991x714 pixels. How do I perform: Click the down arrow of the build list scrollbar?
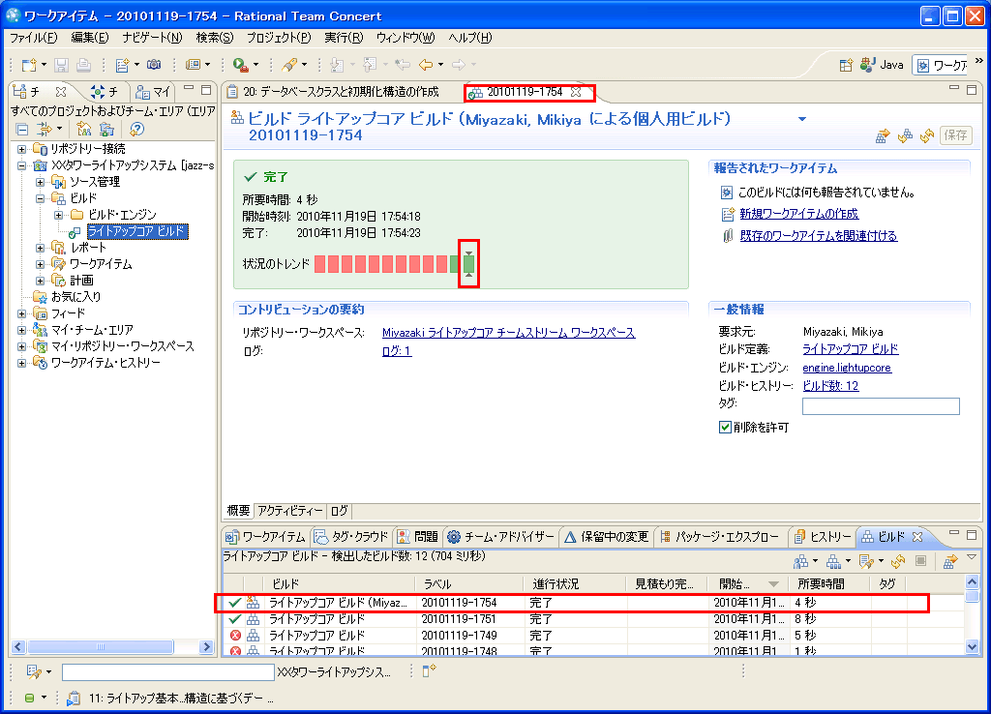coord(972,647)
